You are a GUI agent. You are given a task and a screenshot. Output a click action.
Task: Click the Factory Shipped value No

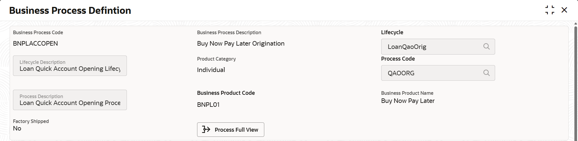point(17,128)
